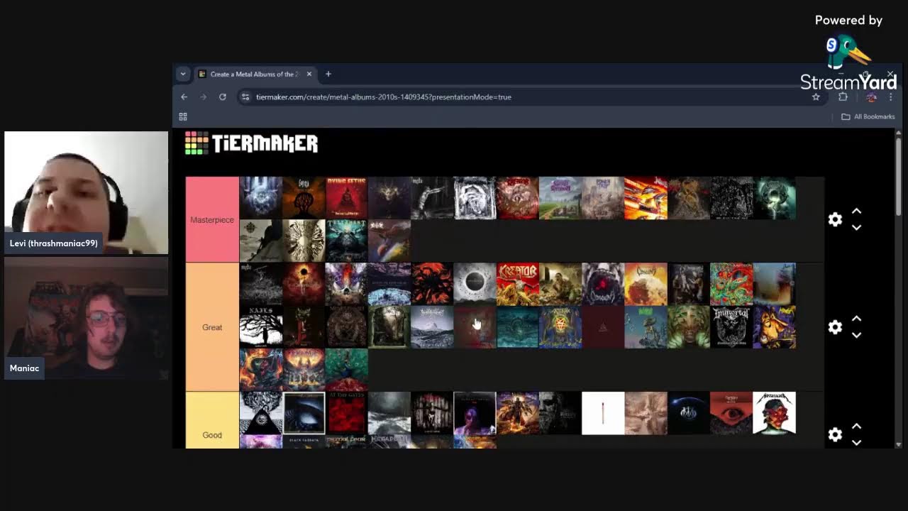Select the Great tier label
908x511 pixels.
(x=212, y=327)
